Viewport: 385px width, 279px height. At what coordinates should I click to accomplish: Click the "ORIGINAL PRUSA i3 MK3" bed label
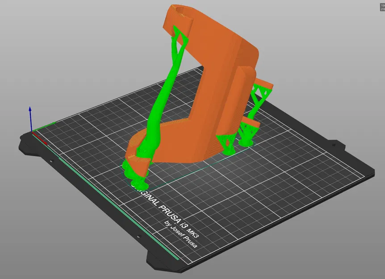pos(167,211)
